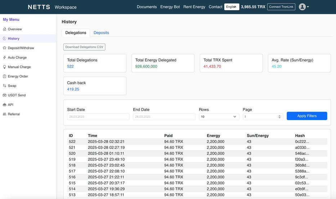
Task: Click the Auto Charge lightning icon
Action: (4, 58)
